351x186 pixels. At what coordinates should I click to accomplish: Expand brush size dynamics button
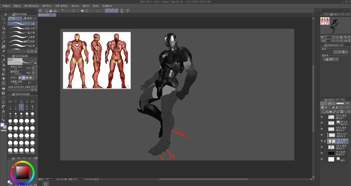33,68
